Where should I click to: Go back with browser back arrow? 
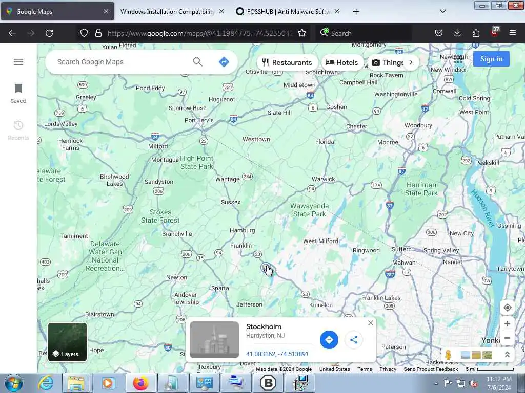[12, 33]
